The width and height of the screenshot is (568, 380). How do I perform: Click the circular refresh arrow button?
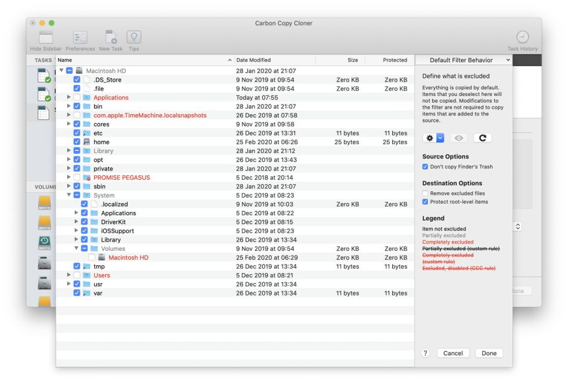[482, 138]
